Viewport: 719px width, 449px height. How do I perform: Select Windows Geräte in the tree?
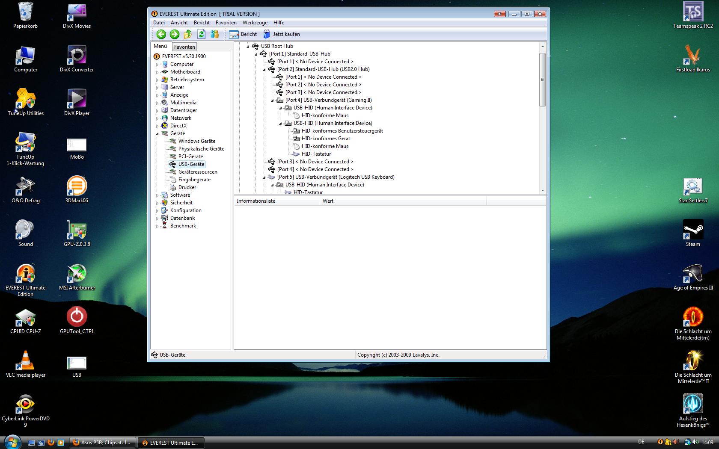click(197, 141)
